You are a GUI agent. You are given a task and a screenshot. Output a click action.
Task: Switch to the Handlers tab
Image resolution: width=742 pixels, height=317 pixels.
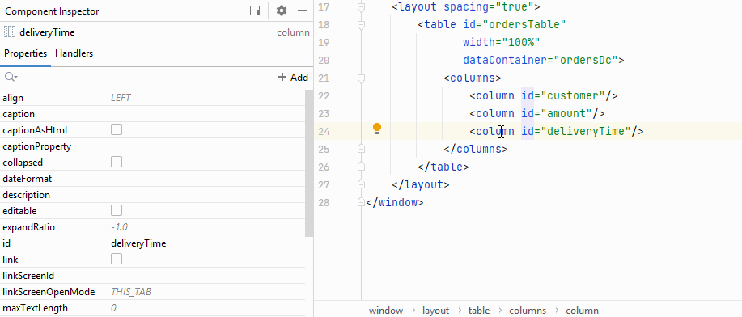pyautogui.click(x=74, y=53)
